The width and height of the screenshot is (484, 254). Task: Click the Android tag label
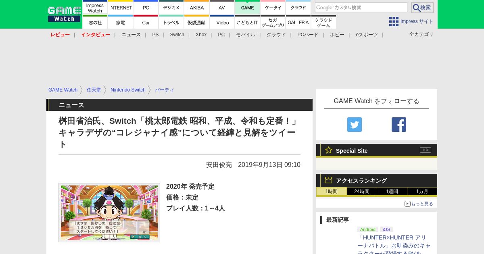pyautogui.click(x=367, y=229)
